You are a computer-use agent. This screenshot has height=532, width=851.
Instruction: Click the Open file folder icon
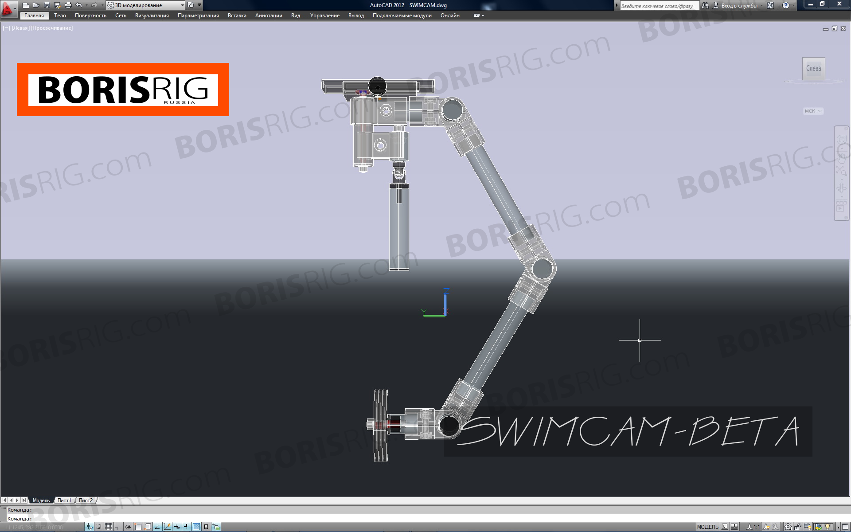coord(36,5)
